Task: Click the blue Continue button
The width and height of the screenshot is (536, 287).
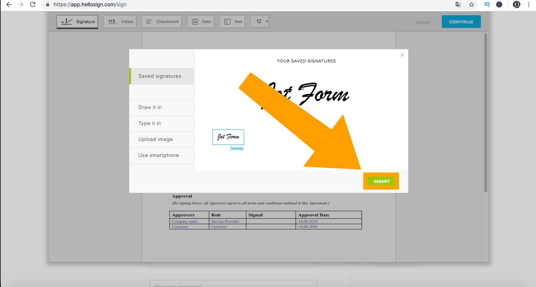Action: pos(461,22)
